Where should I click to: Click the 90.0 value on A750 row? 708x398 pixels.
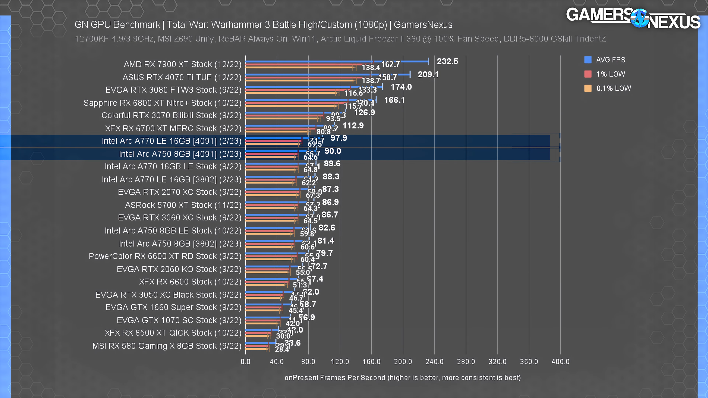pyautogui.click(x=333, y=151)
